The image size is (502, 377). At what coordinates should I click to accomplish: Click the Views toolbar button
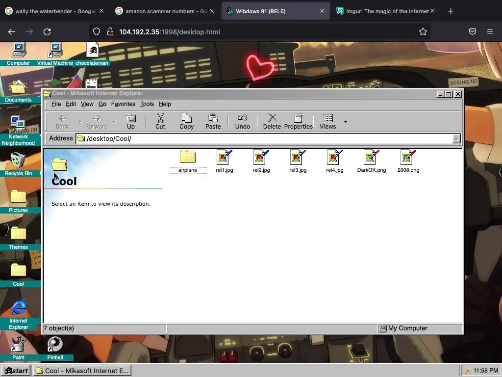(328, 122)
